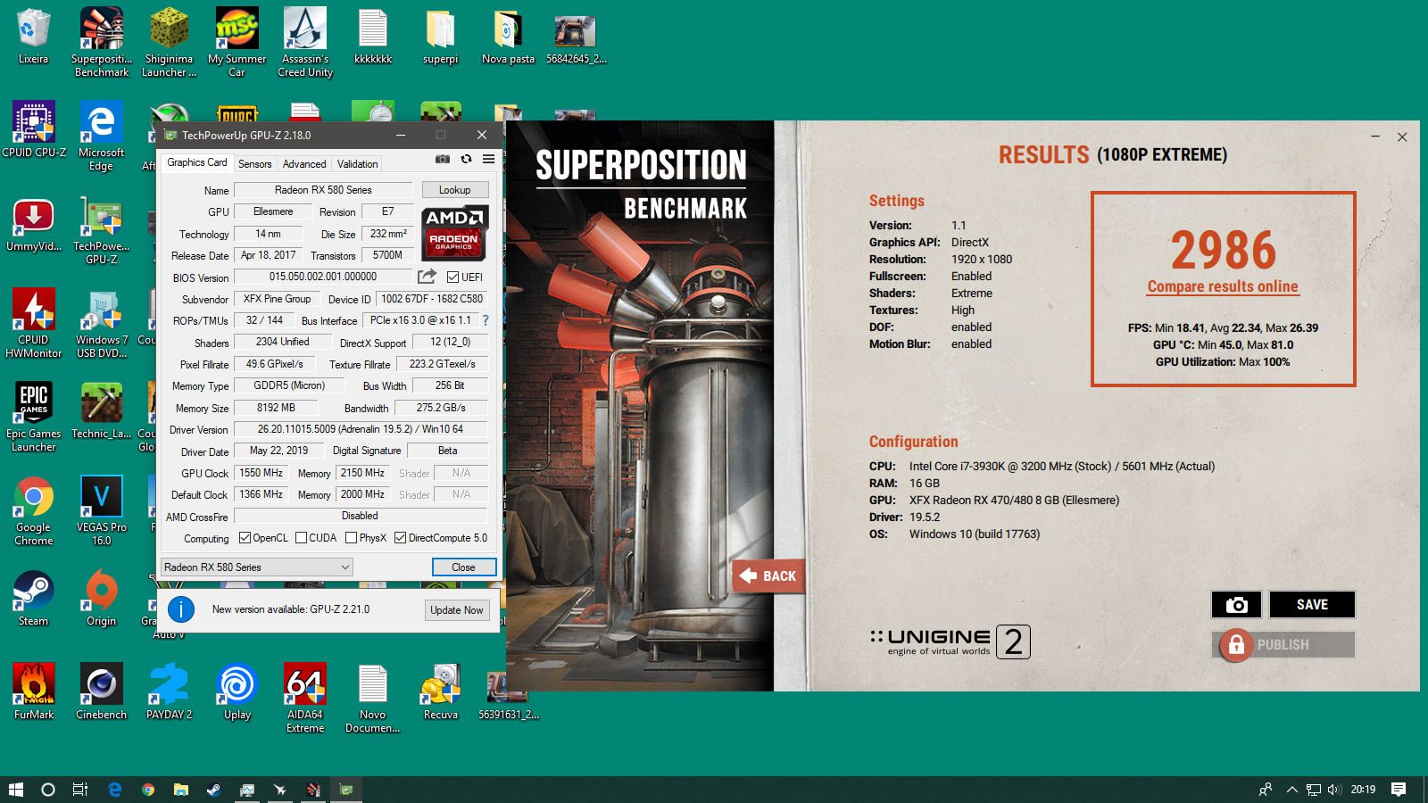
Task: Switch to the Sensors tab
Action: 255,164
